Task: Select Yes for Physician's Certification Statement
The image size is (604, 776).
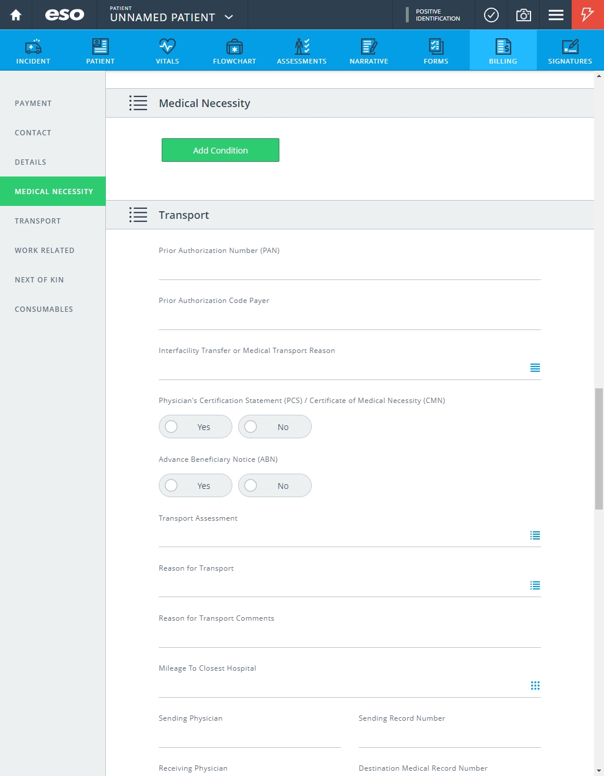Action: (x=195, y=427)
